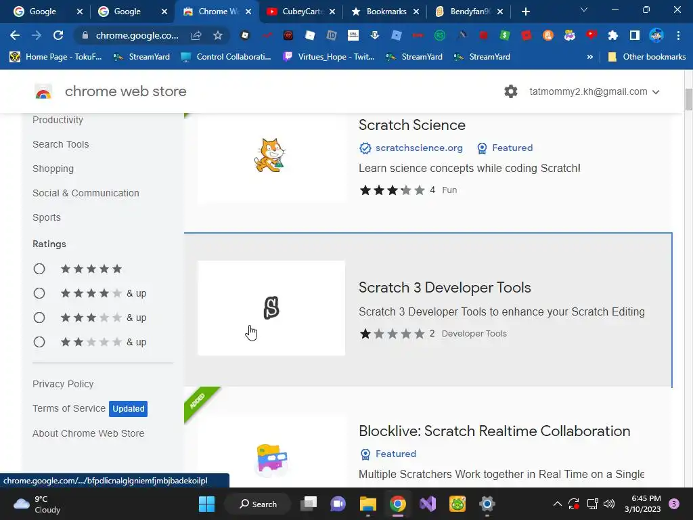The height and width of the screenshot is (520, 693).
Task: Open the Control Collaborati... bookmark
Action: (226, 57)
